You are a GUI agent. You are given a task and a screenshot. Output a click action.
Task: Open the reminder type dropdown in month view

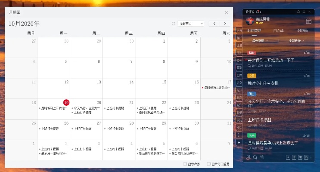click(191, 24)
